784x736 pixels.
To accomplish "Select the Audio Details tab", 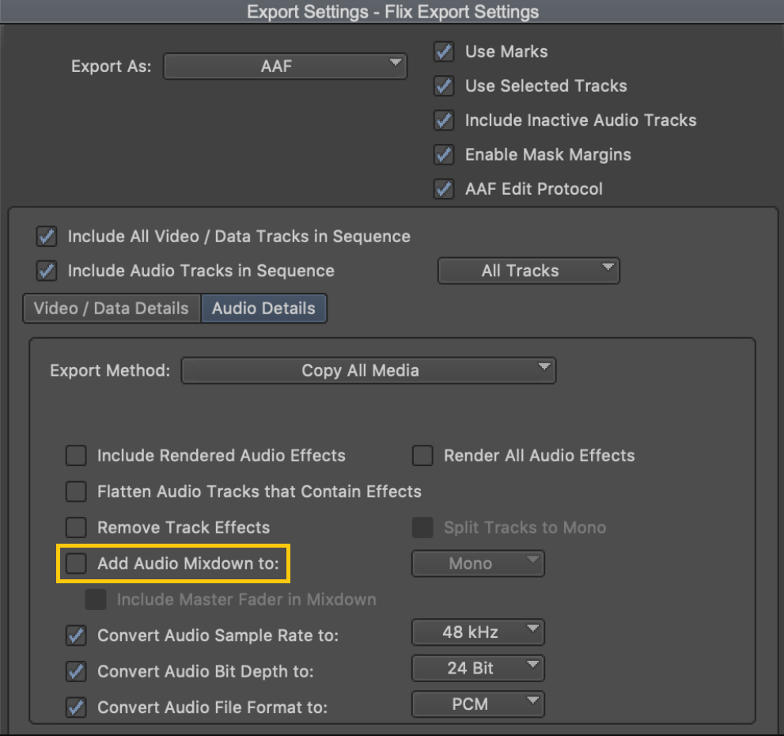I will pos(263,308).
